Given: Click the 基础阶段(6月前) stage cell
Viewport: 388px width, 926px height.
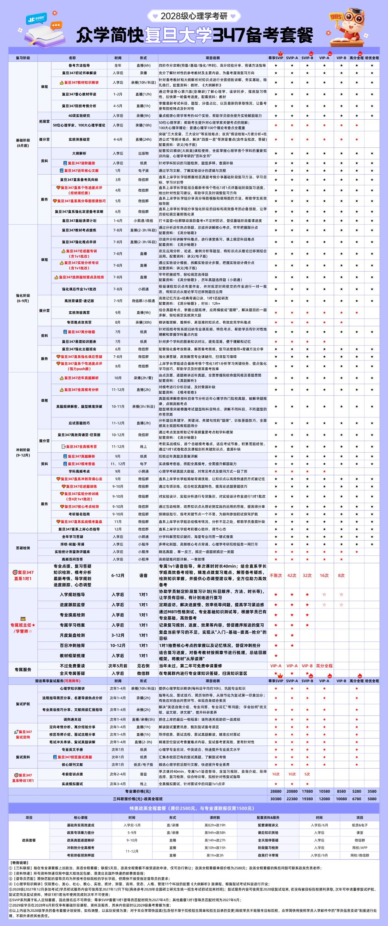Looking at the screenshot, I should click(x=23, y=143).
